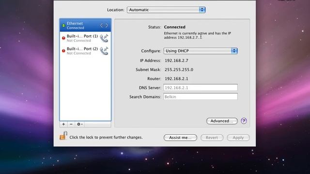The height and width of the screenshot is (174, 310).
Task: Click the 'Ethernet is currently active' description
Action: coord(197,35)
